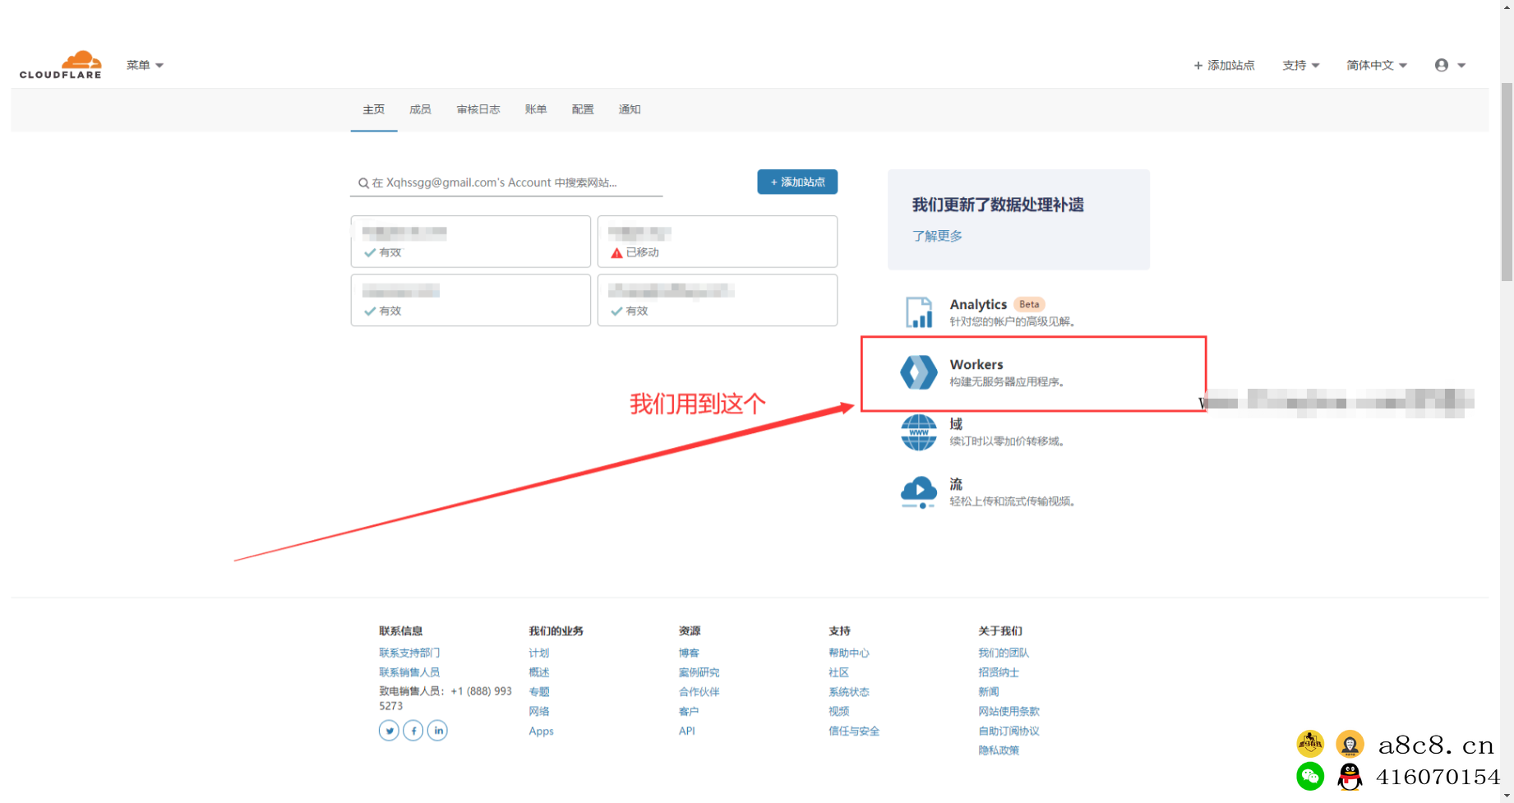1514x803 pixels.
Task: Open 案例研究 footer link
Action: pyautogui.click(x=699, y=672)
